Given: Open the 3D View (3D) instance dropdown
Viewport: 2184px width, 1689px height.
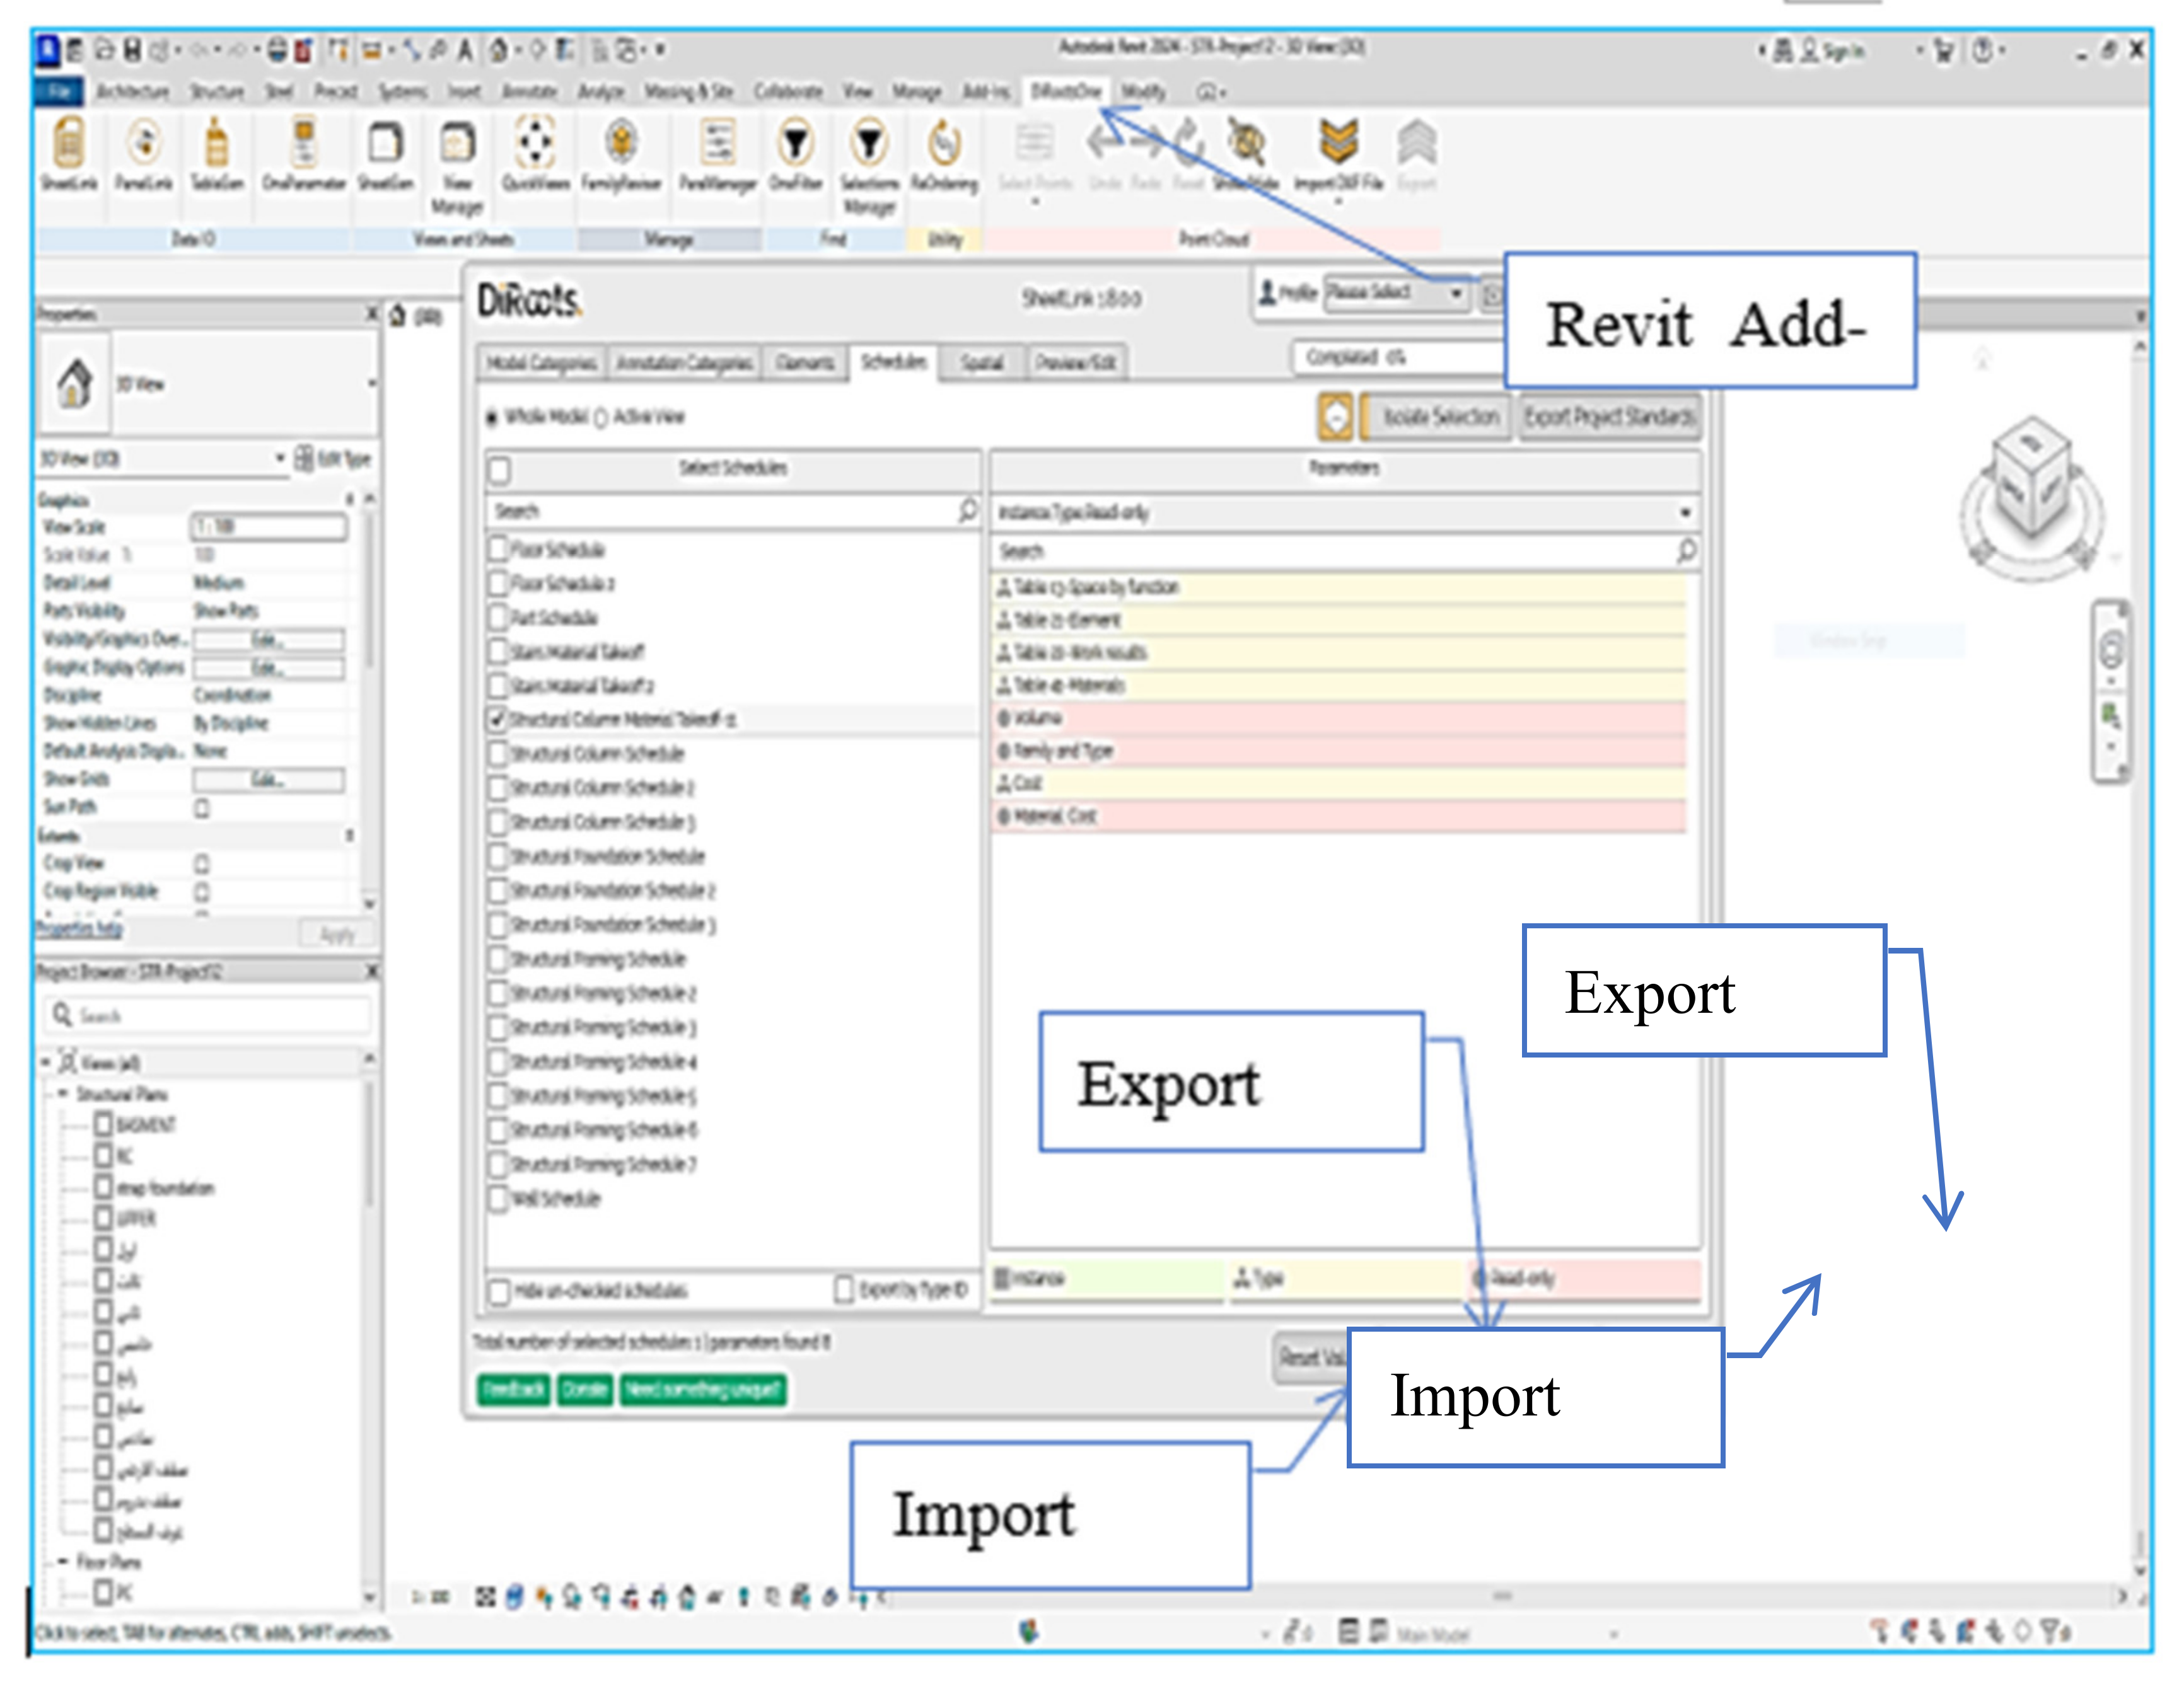Looking at the screenshot, I should pyautogui.click(x=164, y=459).
